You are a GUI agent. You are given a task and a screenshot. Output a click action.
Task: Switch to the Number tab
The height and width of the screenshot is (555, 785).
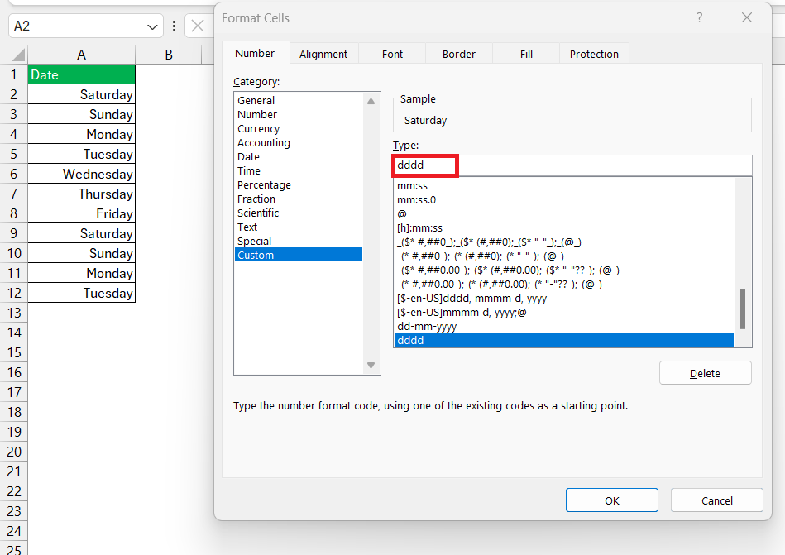255,54
